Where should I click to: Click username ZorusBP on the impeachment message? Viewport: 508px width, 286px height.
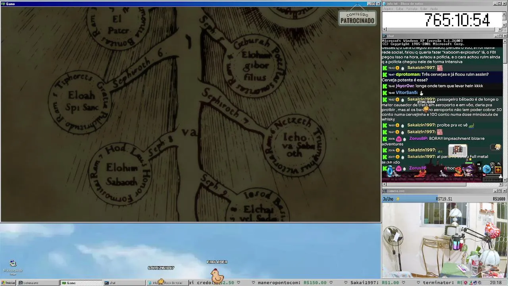coord(418,139)
